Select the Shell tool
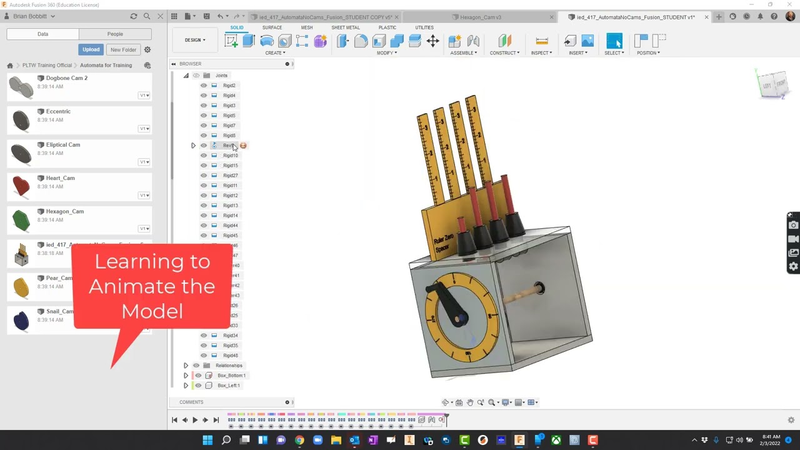 click(x=379, y=41)
